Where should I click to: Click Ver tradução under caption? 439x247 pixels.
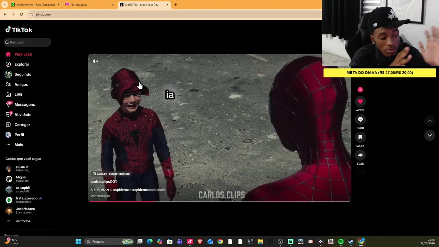pyautogui.click(x=100, y=196)
